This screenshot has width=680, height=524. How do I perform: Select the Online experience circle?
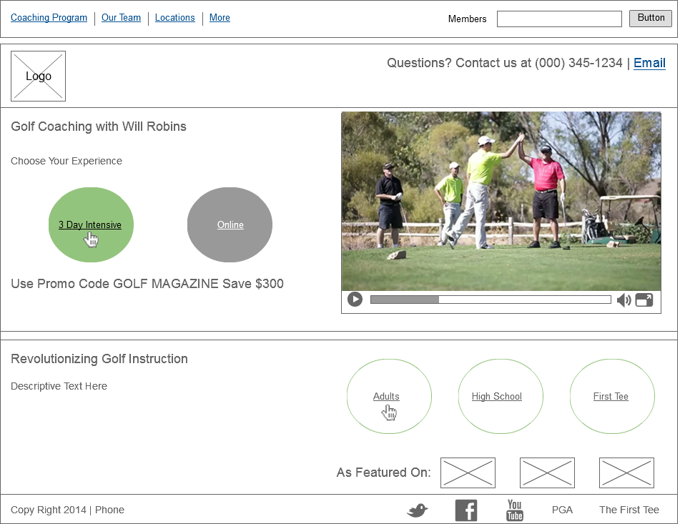230,224
